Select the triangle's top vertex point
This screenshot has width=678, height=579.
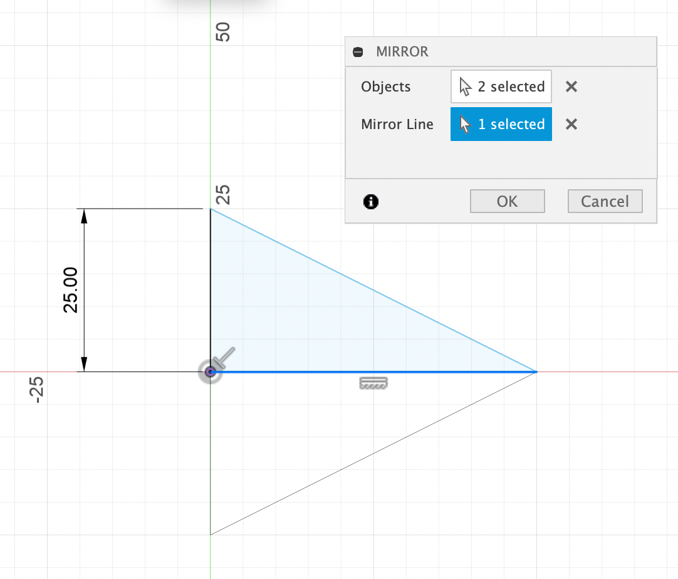pyautogui.click(x=211, y=209)
